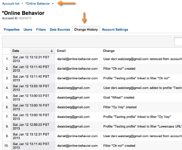Select the Goal "Whoa!" created row
Viewport: 182px width, 150px height.
(92, 97)
